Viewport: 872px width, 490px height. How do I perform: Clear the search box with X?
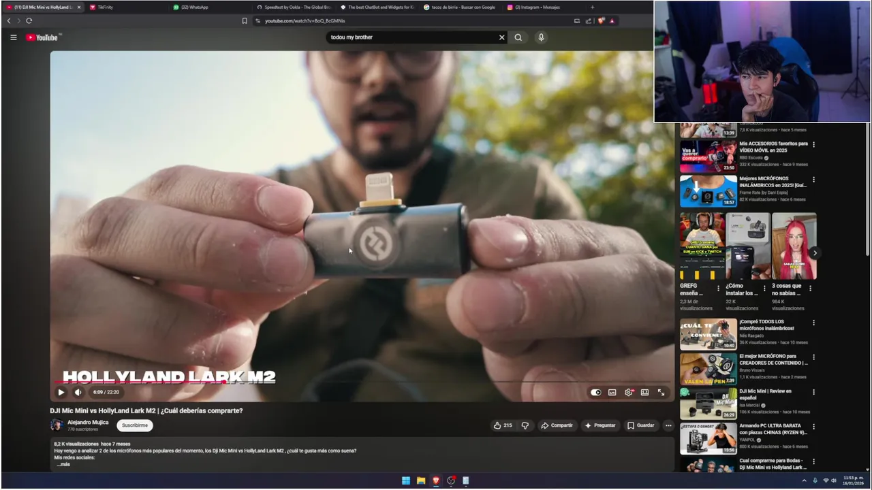[502, 37]
